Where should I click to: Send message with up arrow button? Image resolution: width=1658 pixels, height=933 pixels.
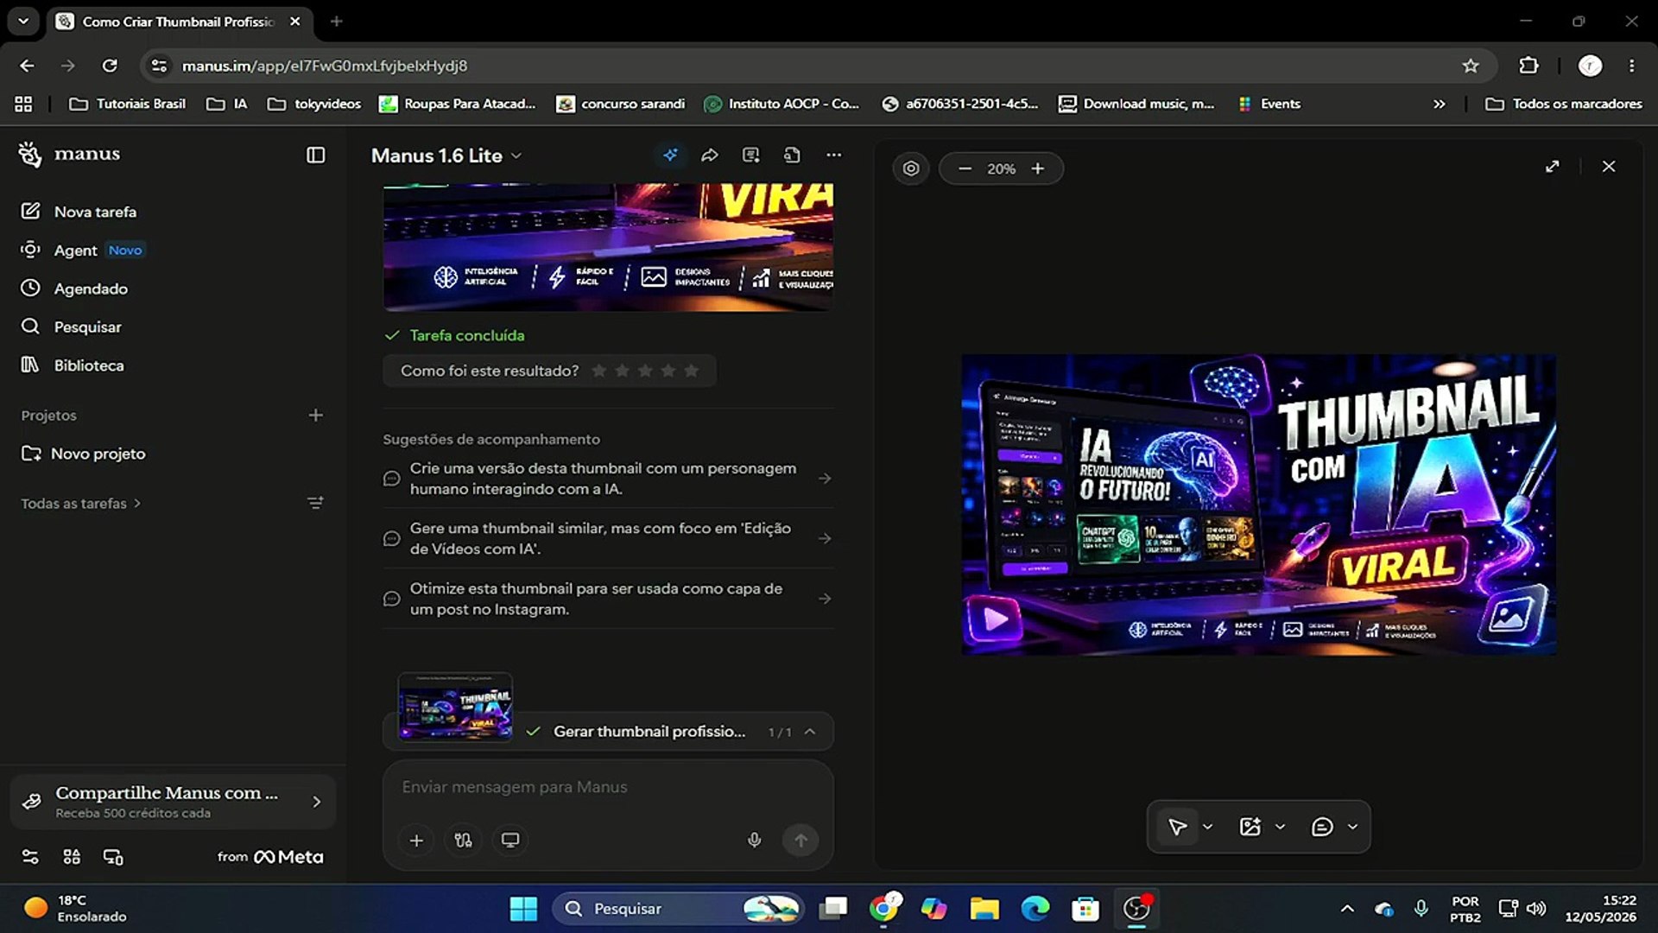pos(801,840)
